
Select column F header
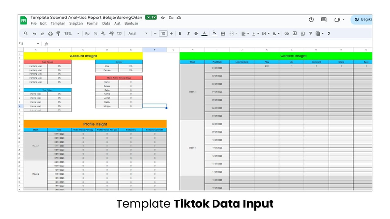click(155, 50)
